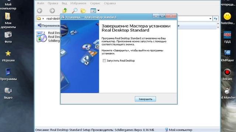Click the real-desktop address bar path
Viewport: 236px width, 132px height.
tap(53, 19)
